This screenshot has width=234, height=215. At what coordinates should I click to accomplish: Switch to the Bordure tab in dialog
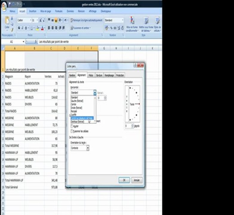99,75
